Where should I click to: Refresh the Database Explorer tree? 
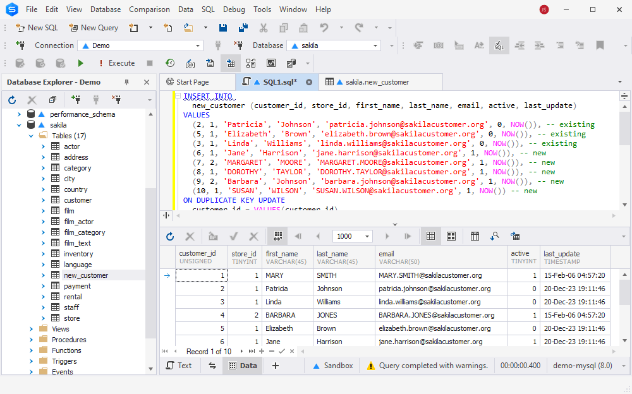coord(11,99)
